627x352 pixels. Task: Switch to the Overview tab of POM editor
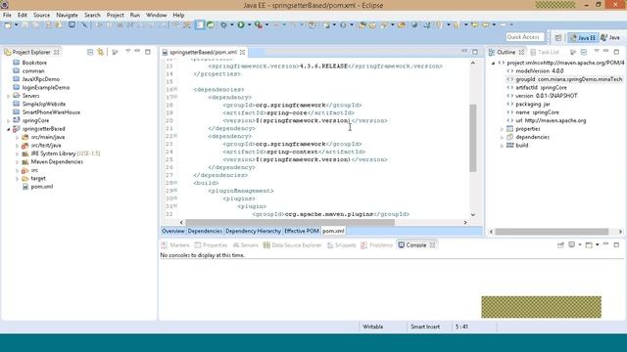tap(173, 231)
